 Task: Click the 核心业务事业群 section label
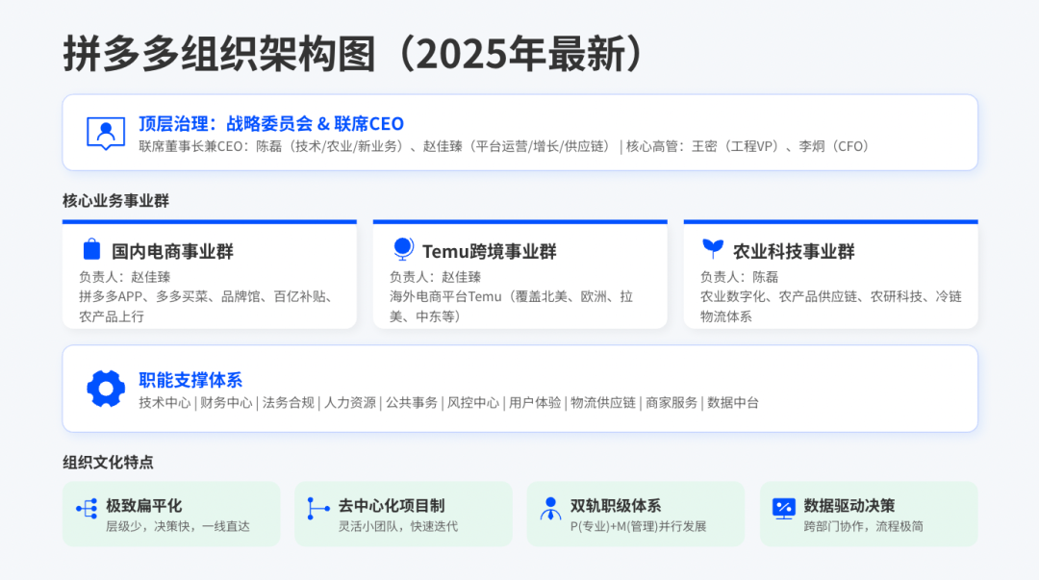click(115, 200)
